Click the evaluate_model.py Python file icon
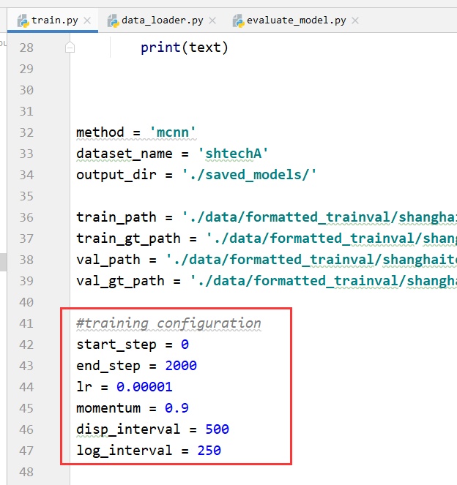Screen dimensions: 457x485 point(239,20)
